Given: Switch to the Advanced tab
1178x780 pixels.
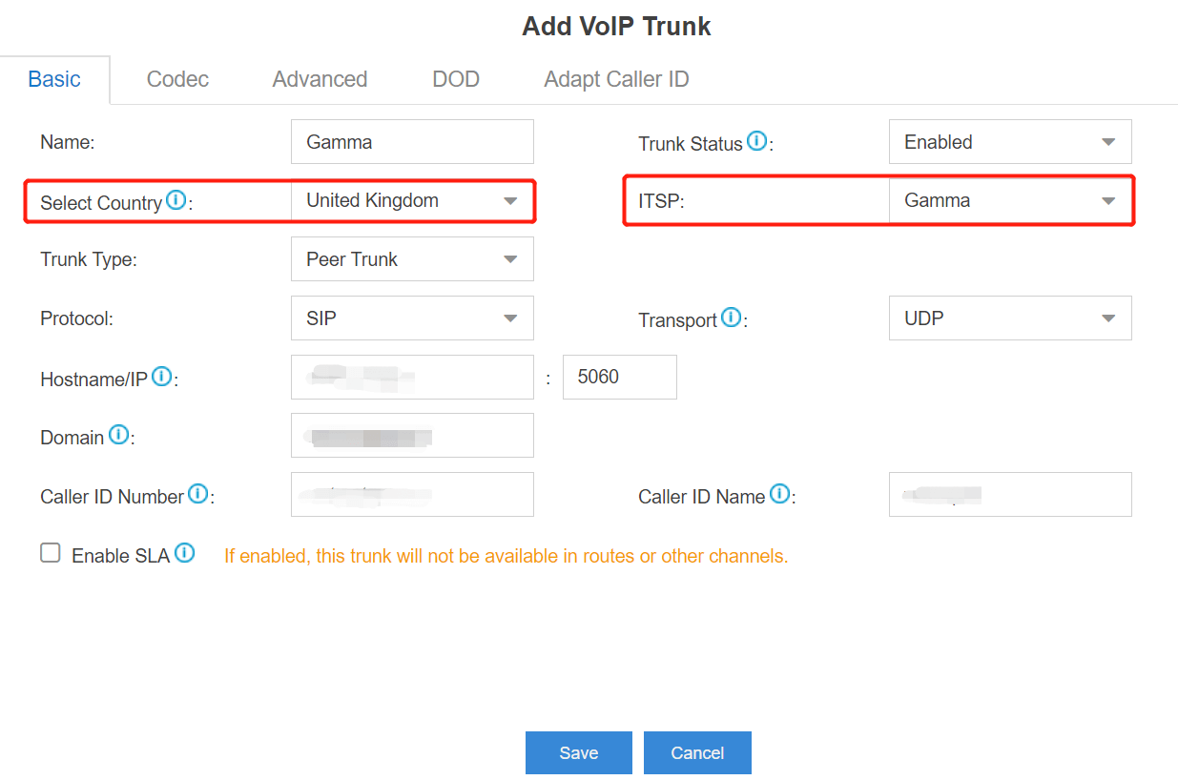Looking at the screenshot, I should [320, 79].
